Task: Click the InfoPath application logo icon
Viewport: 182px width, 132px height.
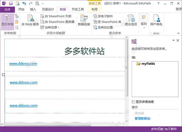Action: coord(4,3)
